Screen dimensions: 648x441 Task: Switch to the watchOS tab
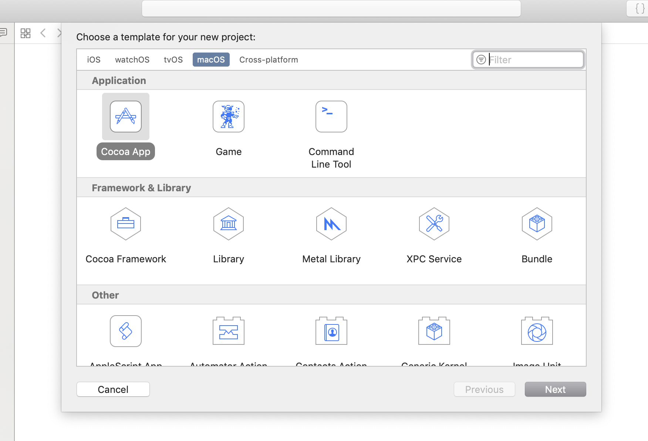click(x=132, y=60)
